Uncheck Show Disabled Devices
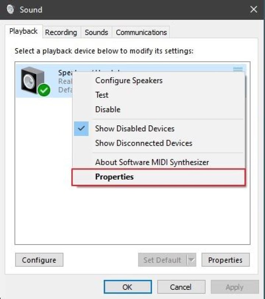This screenshot has width=265, height=299. tap(135, 129)
